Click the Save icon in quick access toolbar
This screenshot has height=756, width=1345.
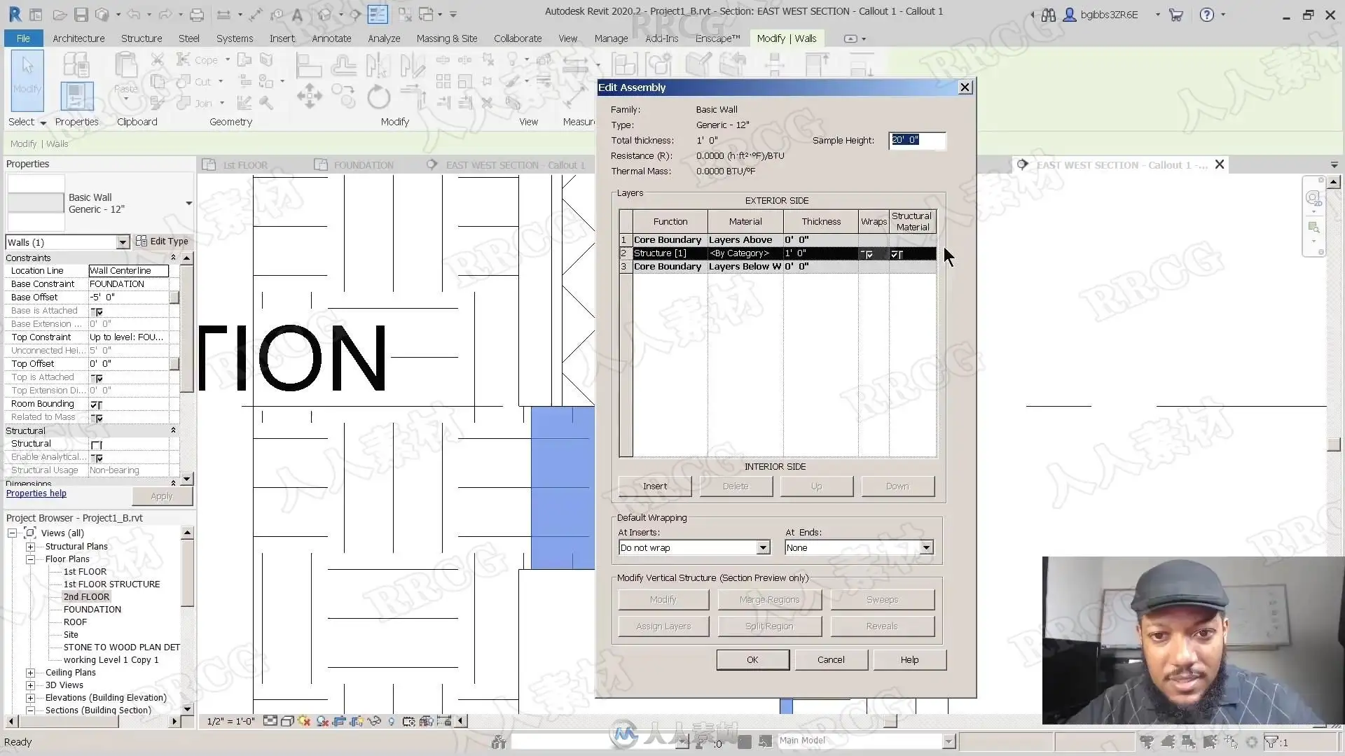pos(81,14)
